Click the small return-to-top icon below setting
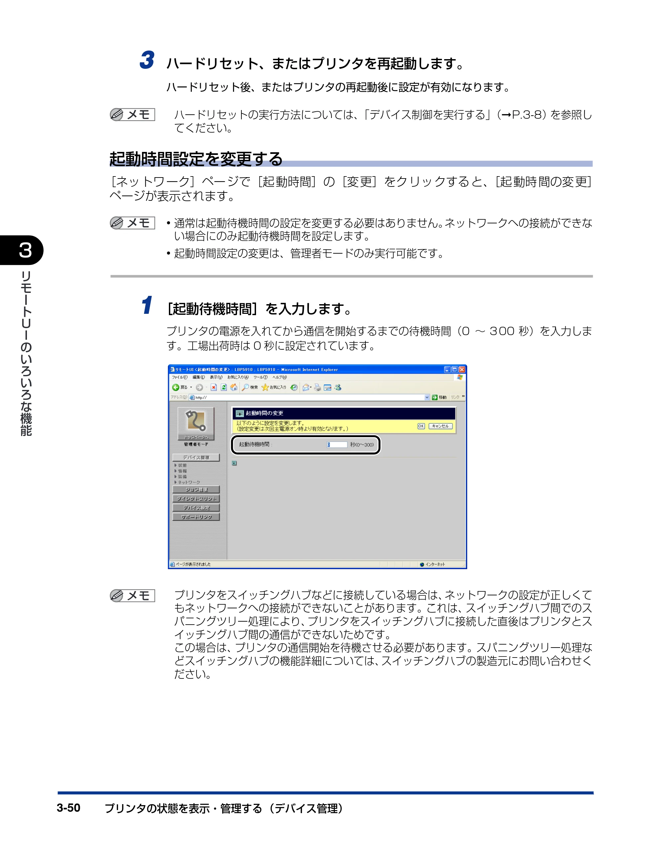 234,463
